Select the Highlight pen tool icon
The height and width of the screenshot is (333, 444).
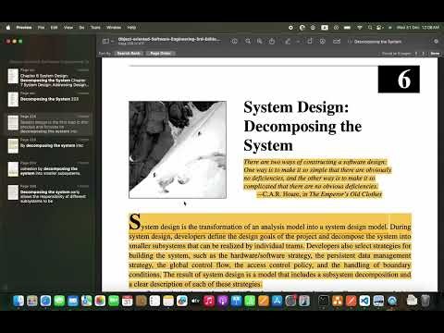click(x=288, y=41)
